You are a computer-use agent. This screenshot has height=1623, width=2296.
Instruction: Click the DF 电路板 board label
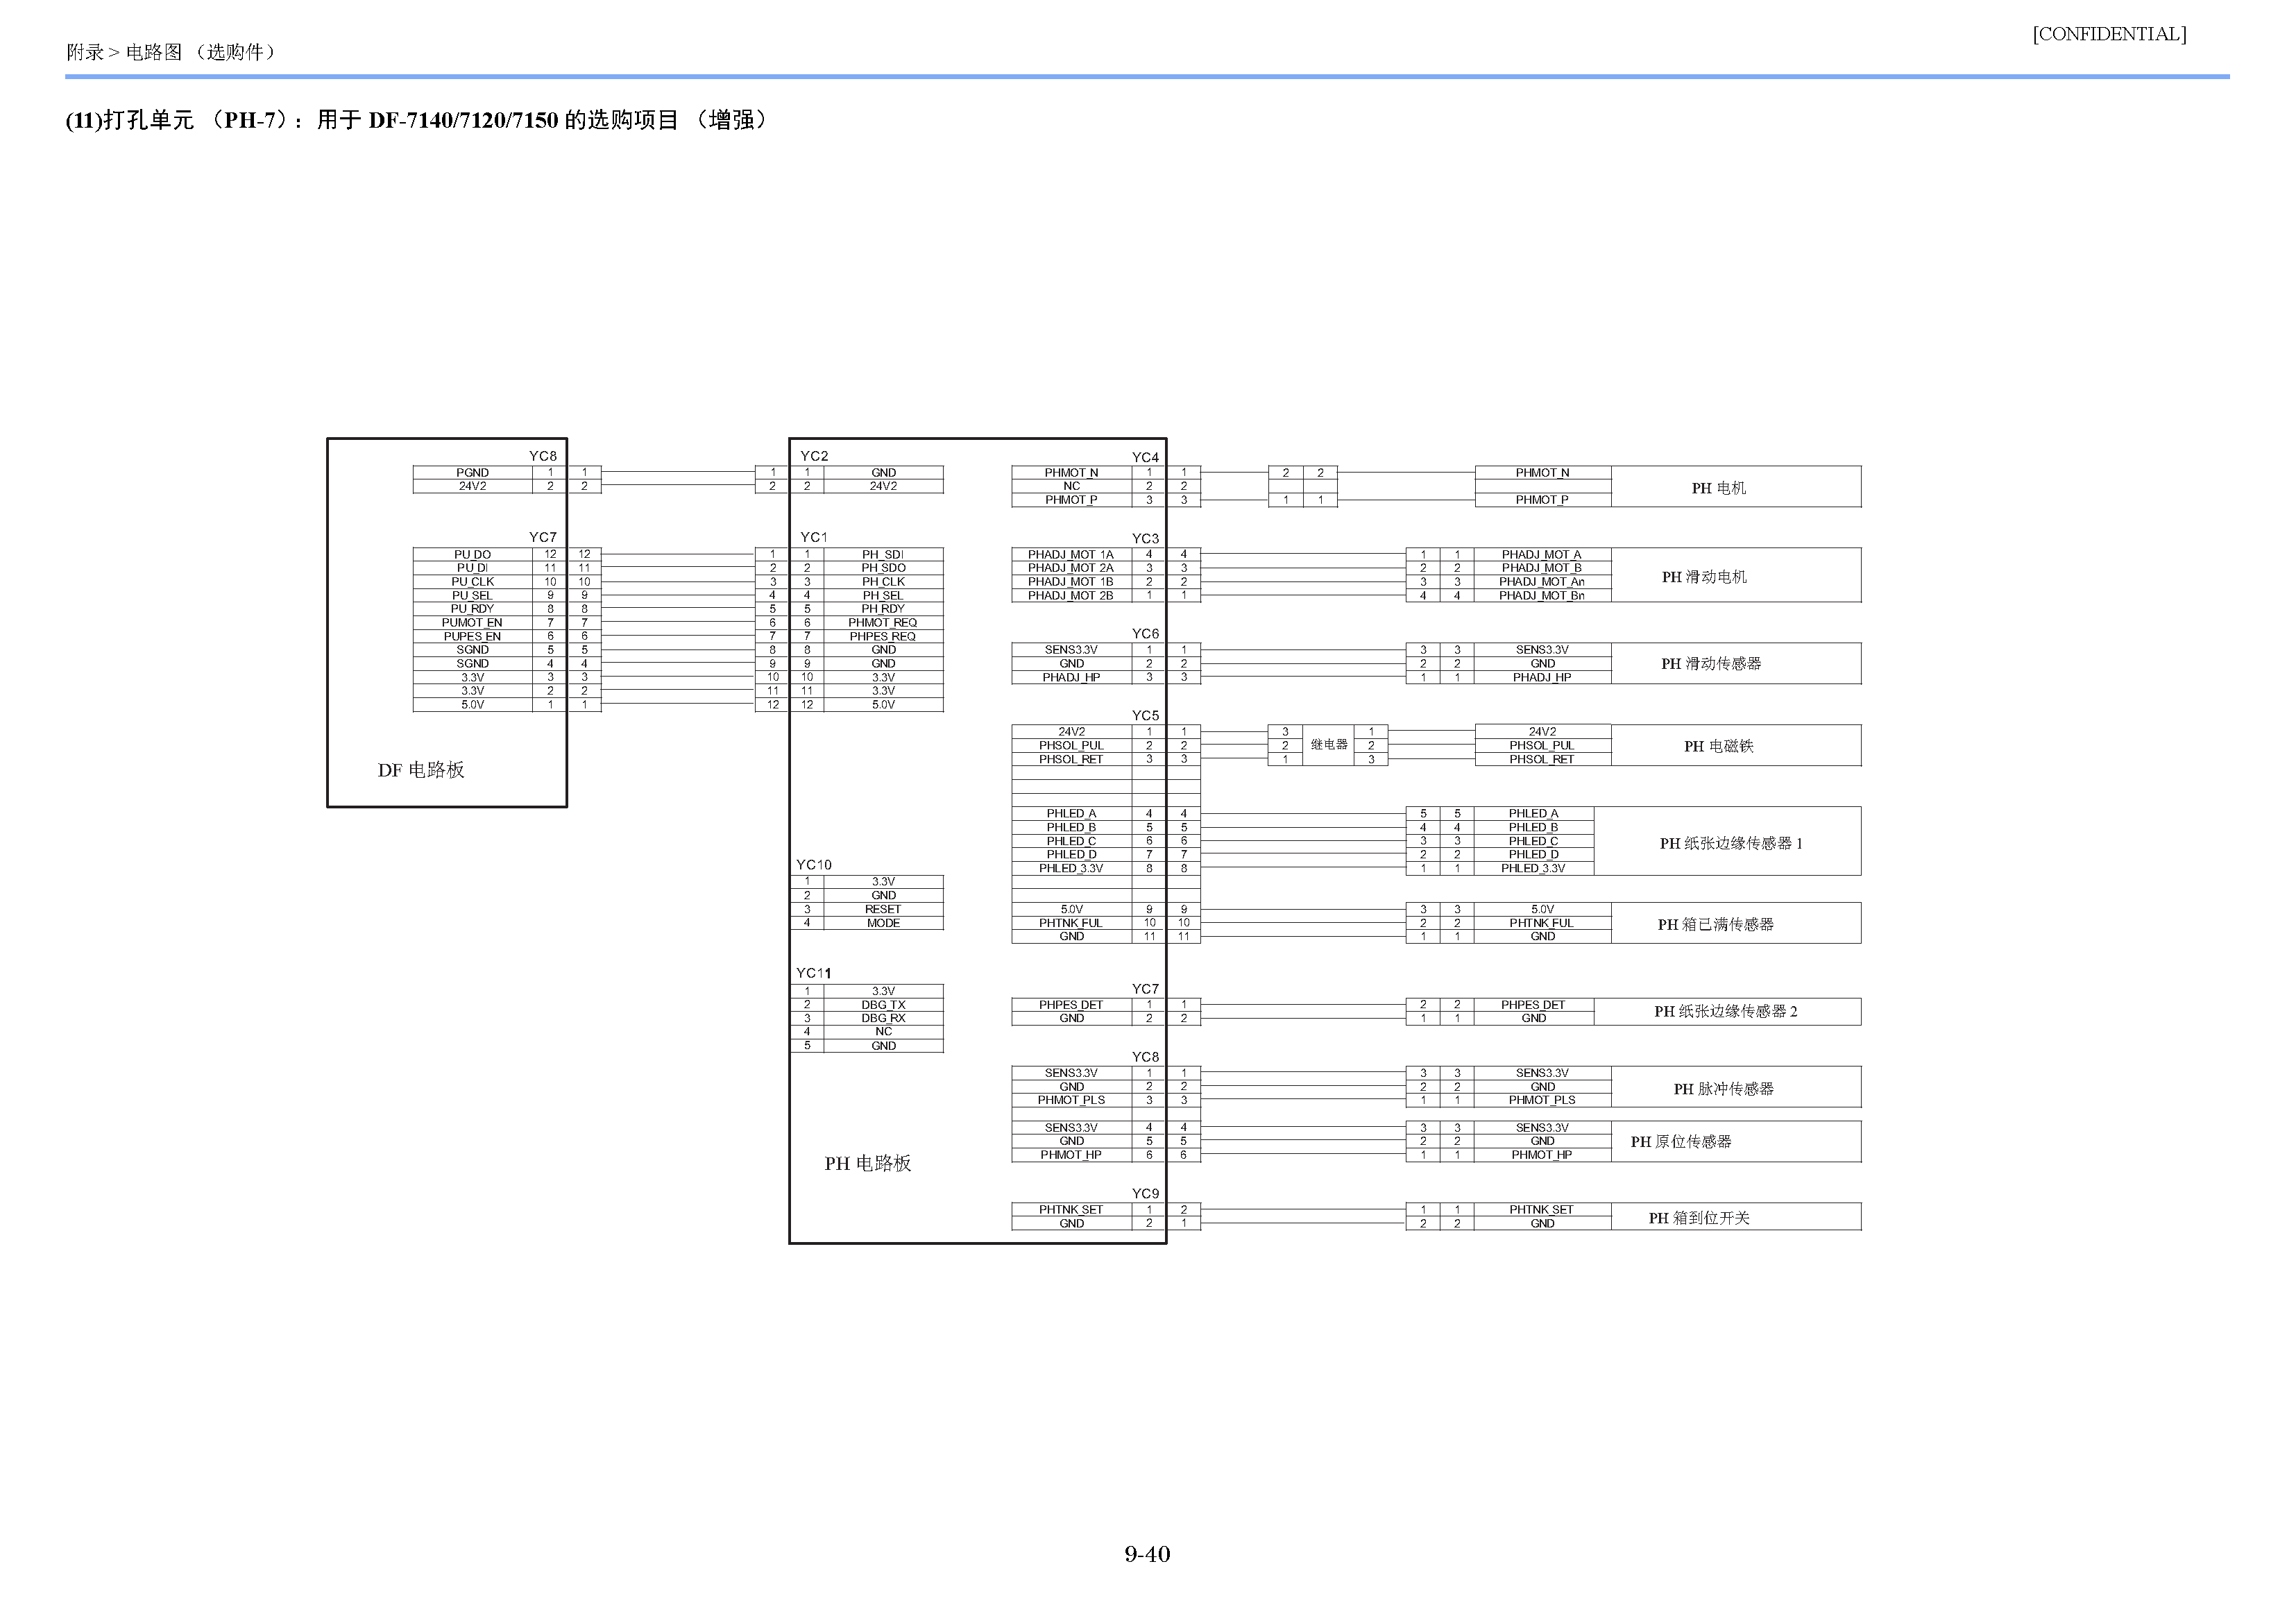point(421,770)
